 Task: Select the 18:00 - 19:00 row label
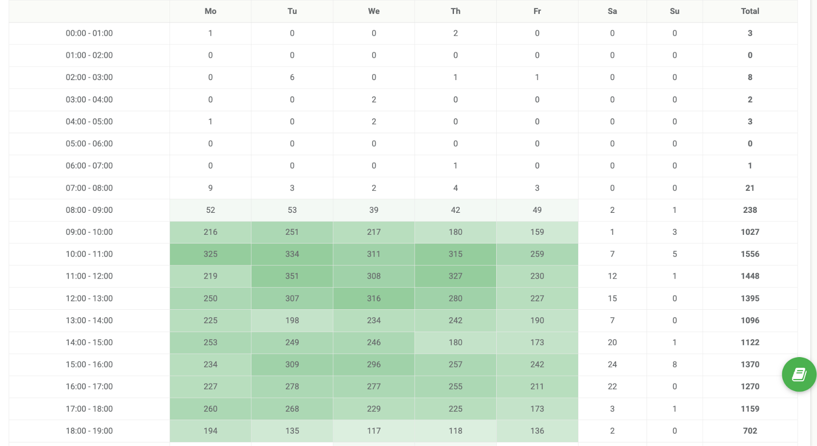click(89, 431)
